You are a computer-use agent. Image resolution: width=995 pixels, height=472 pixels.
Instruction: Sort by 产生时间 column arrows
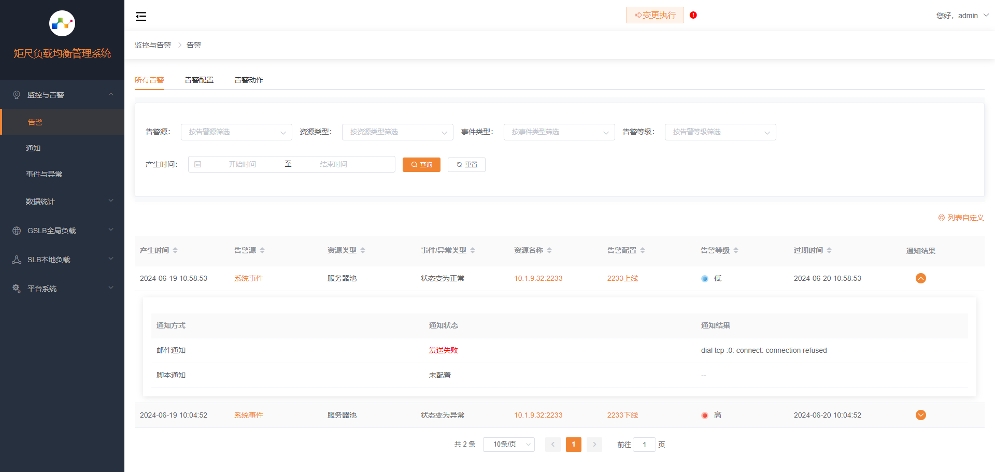pyautogui.click(x=175, y=250)
